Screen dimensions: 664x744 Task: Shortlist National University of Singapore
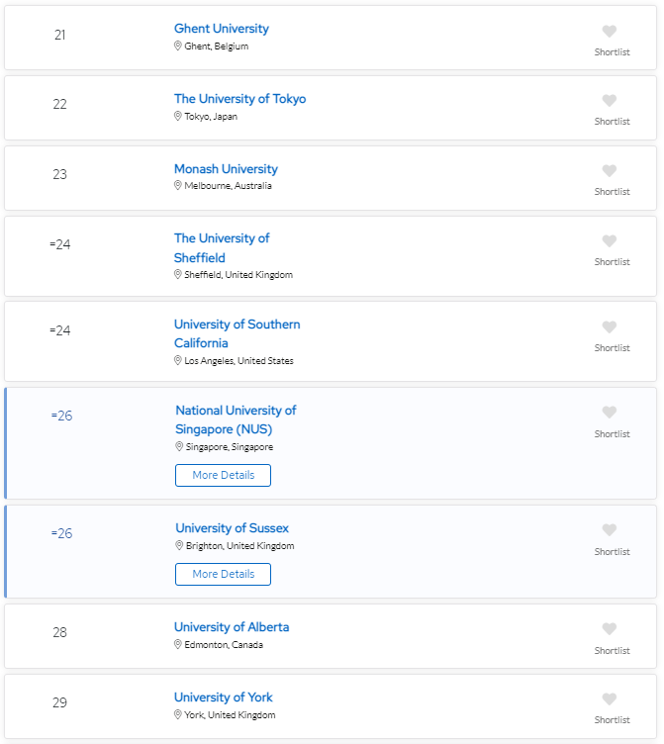point(609,413)
